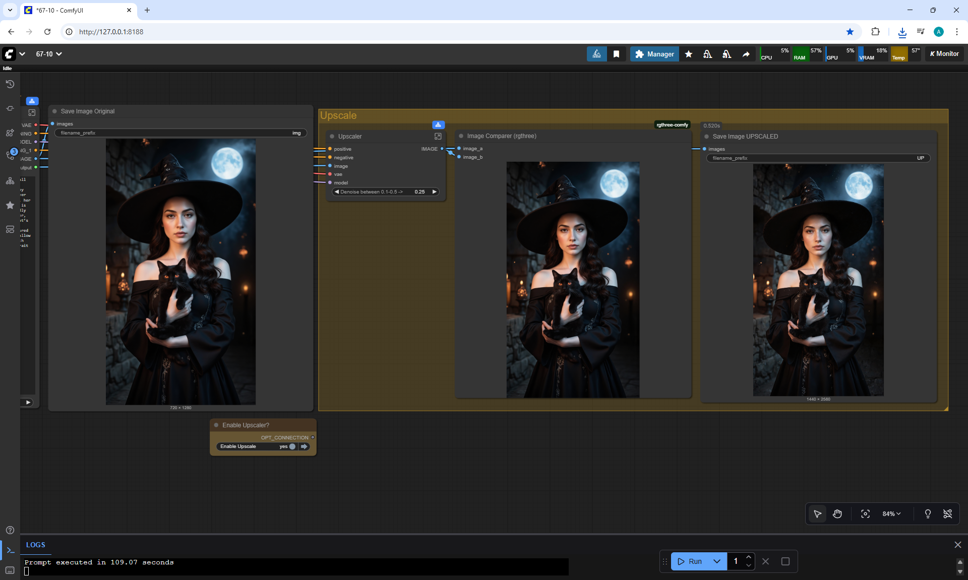
Task: Click the star icon in top toolbar
Action: [x=688, y=54]
